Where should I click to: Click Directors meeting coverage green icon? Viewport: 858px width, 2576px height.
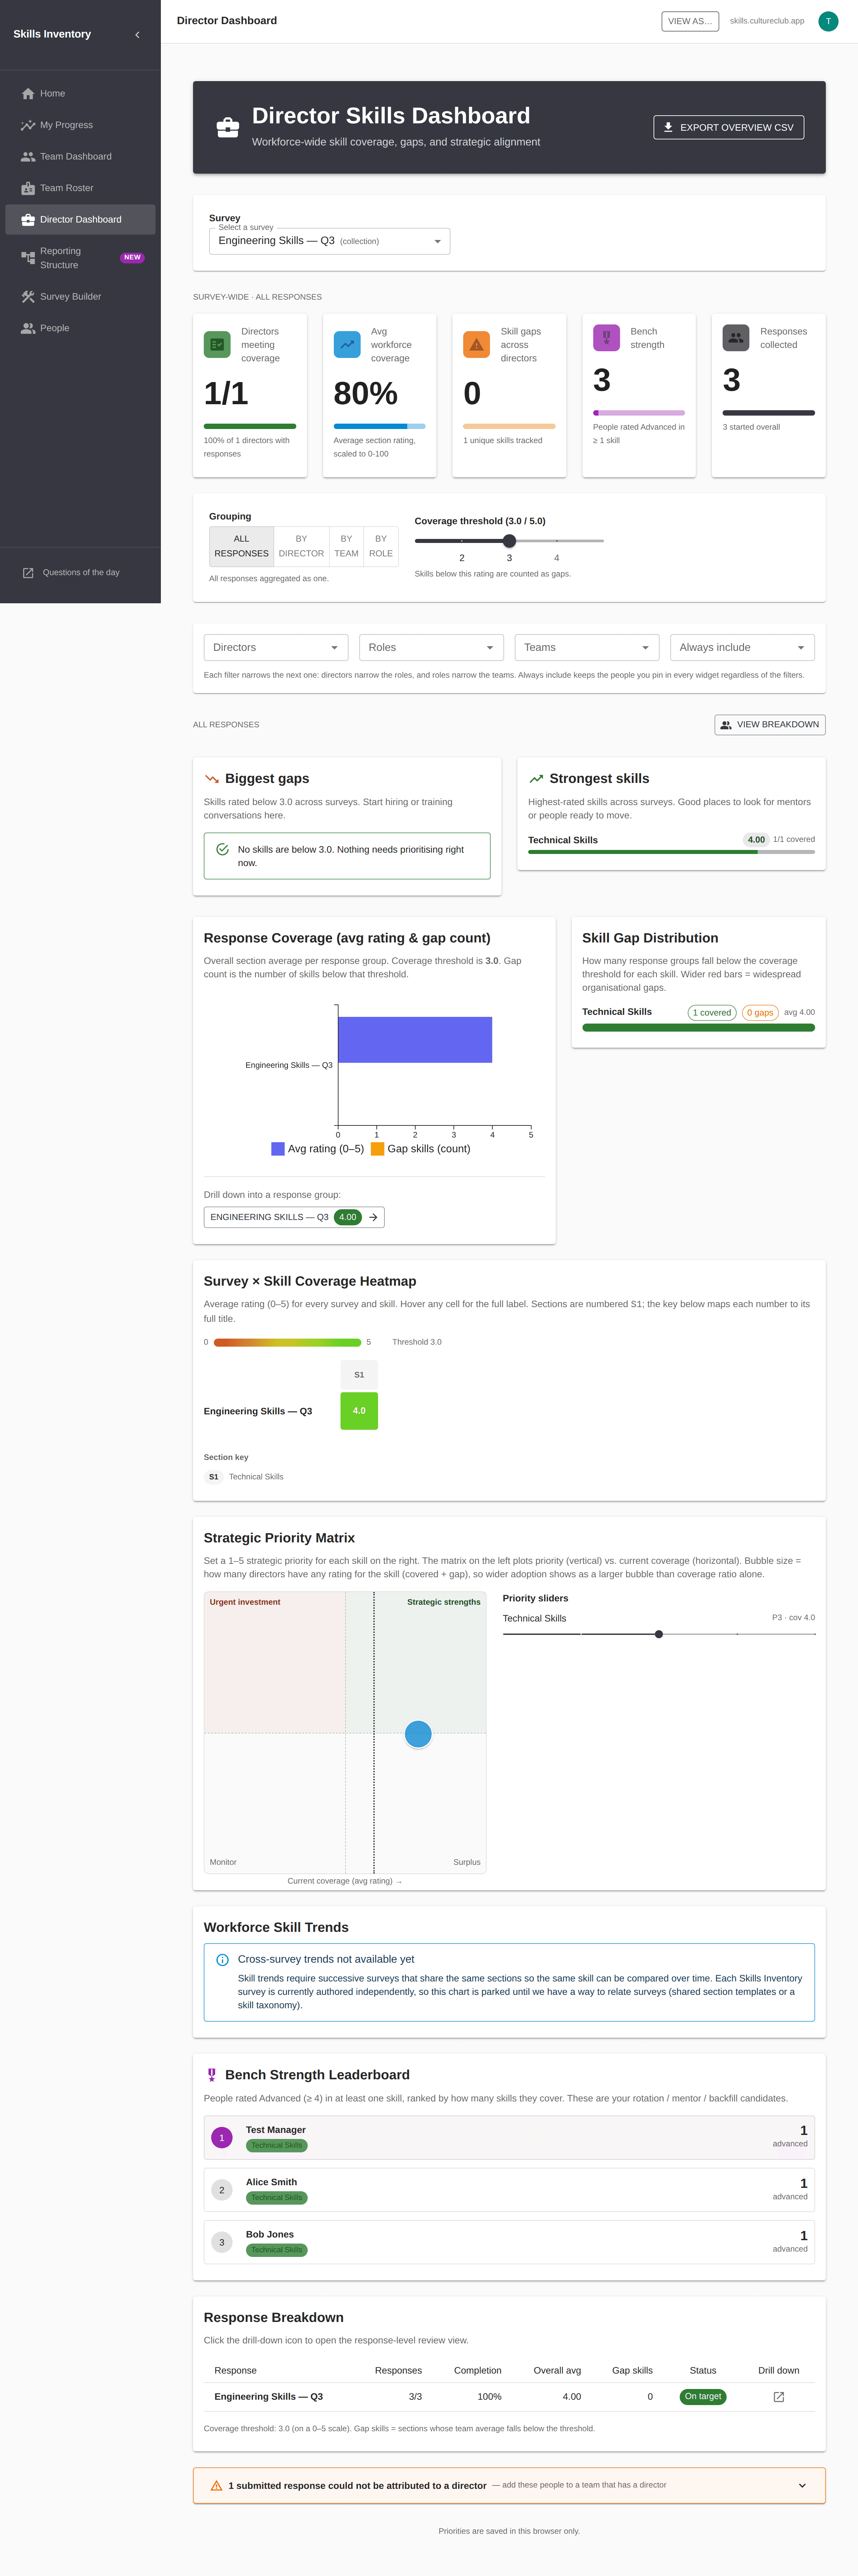217,344
